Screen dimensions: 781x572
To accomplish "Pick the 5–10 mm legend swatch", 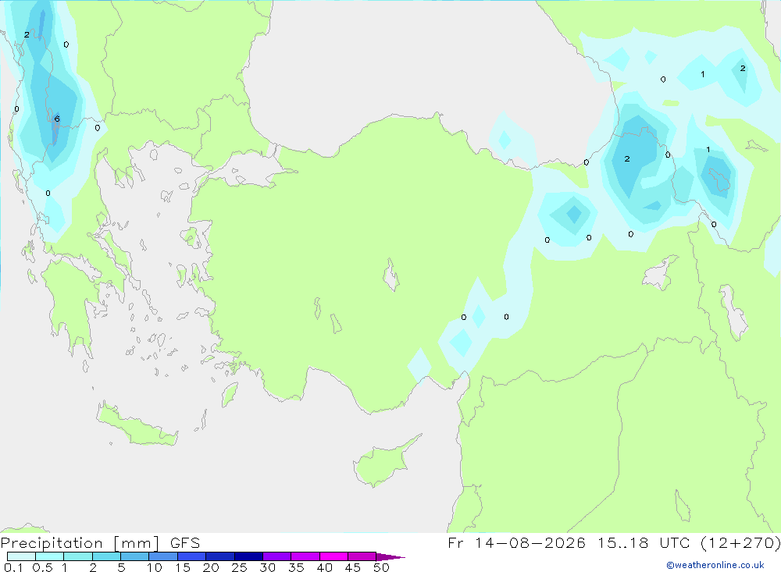I will click(x=135, y=556).
